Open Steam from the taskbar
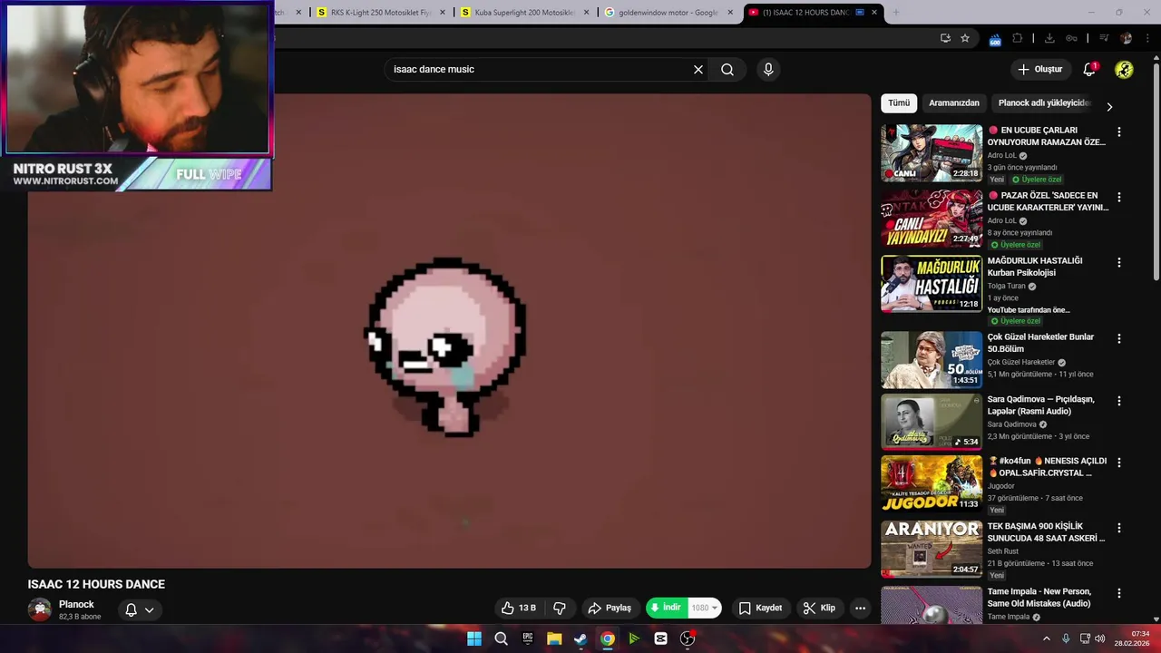The height and width of the screenshot is (653, 1161). (x=580, y=638)
